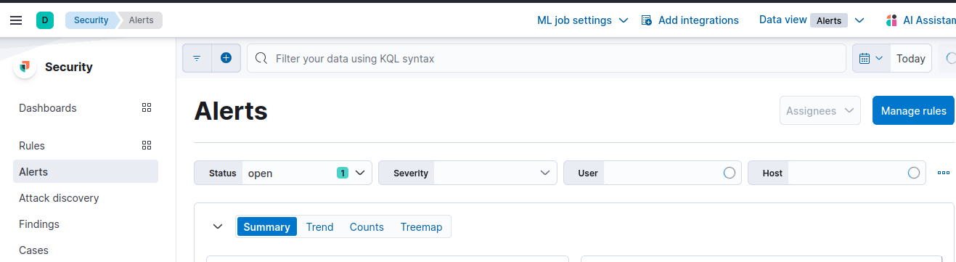
Task: Open the User filter control
Action: tap(653, 173)
